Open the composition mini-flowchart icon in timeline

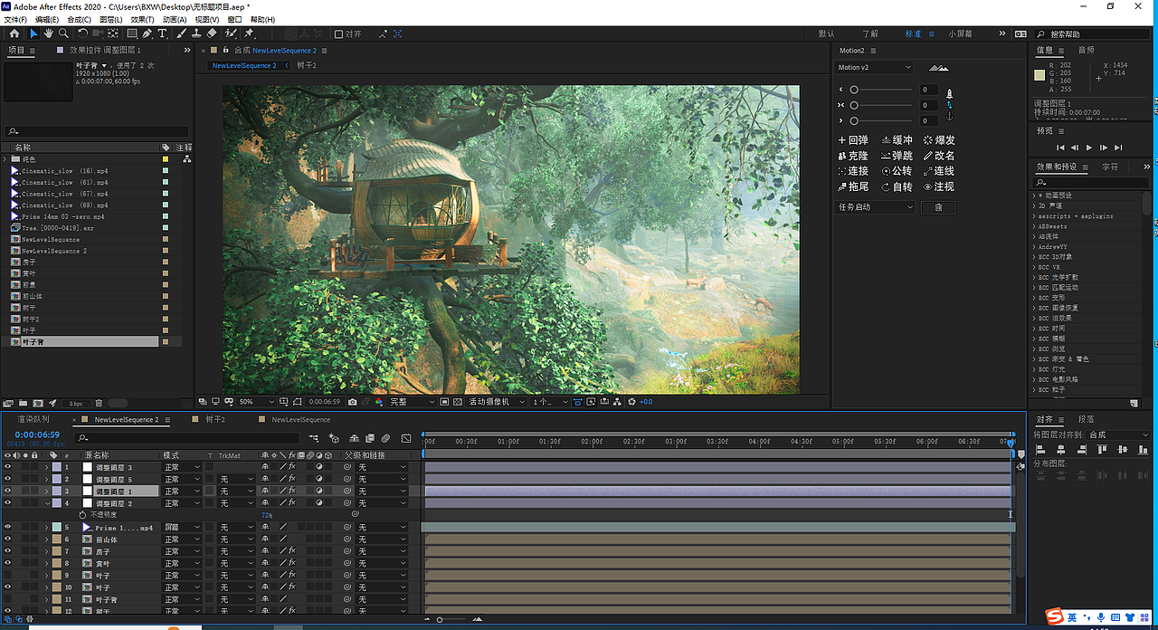pos(314,438)
